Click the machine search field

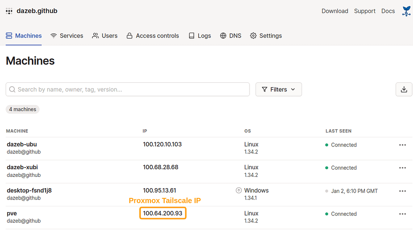coord(128,89)
